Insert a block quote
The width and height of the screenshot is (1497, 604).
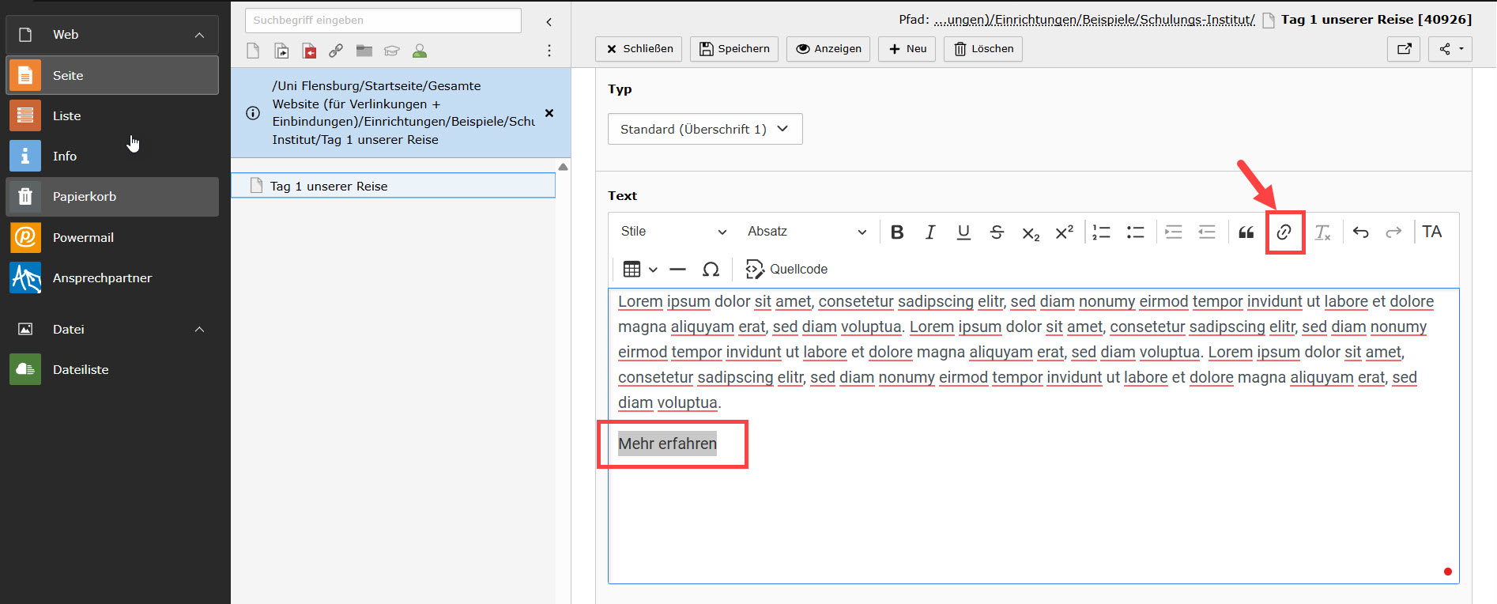1246,232
